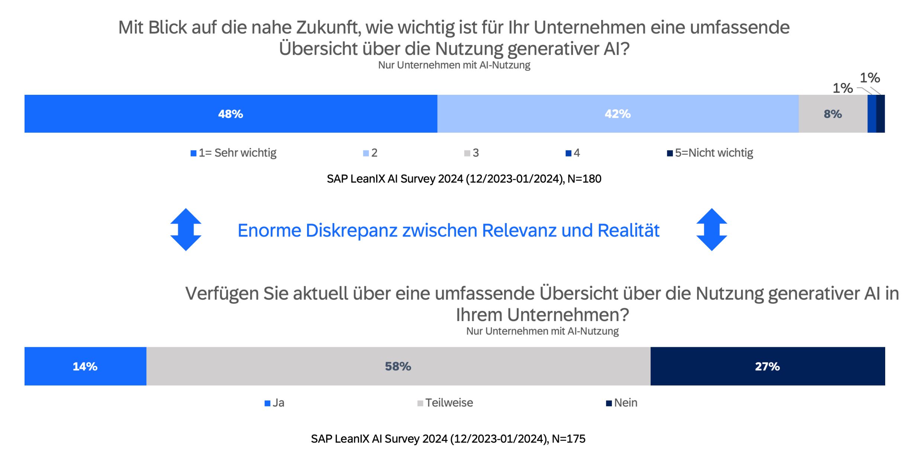Click the survey source line with N=180
The image size is (922, 458).
tap(464, 179)
